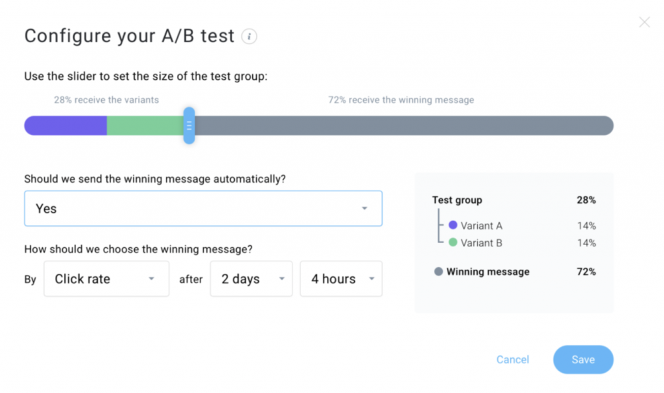The width and height of the screenshot is (664, 393).
Task: Click the purple Variant A slider segment
Action: pos(65,125)
